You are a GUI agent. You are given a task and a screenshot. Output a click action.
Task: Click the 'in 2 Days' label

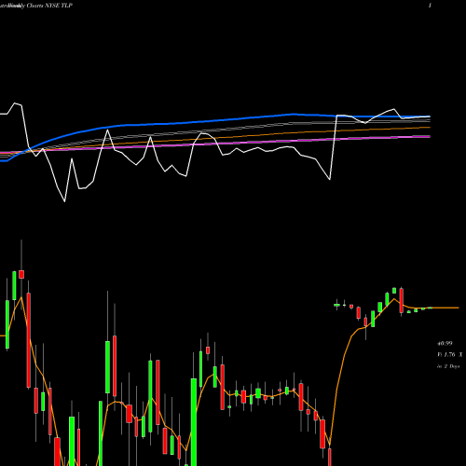(x=448, y=366)
